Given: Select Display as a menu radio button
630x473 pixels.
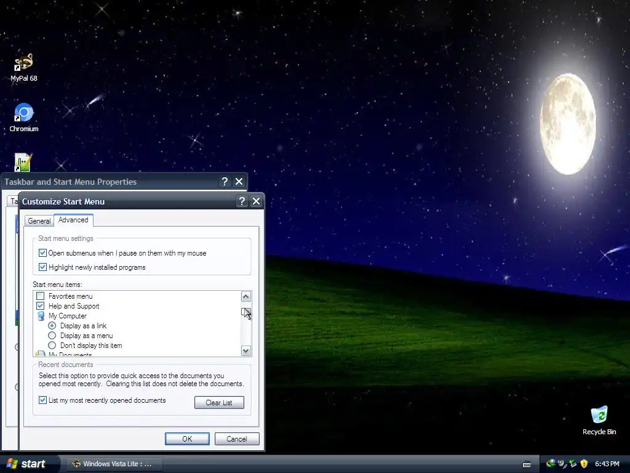Looking at the screenshot, I should 52,336.
